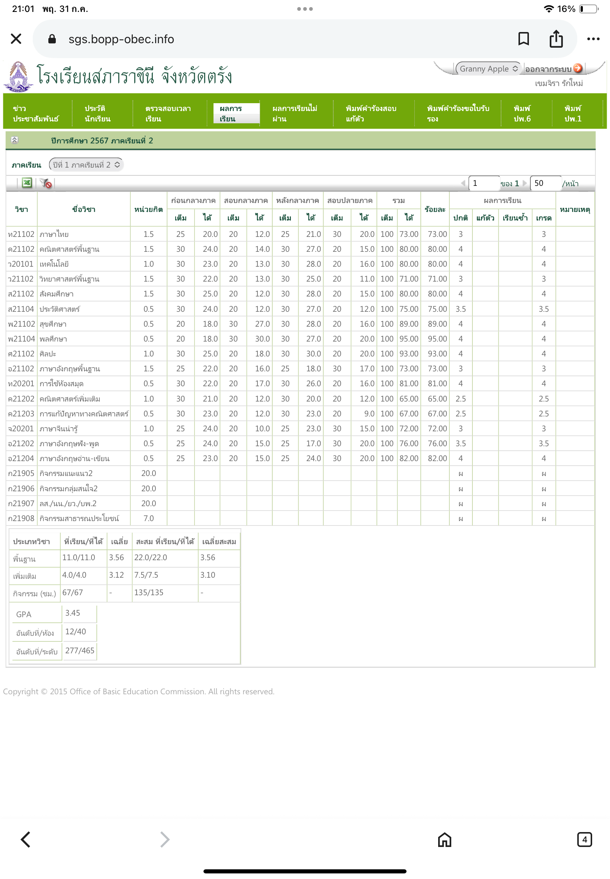Tap the sgs.bopp-obec.info address bar
610x879 pixels.
pos(305,39)
